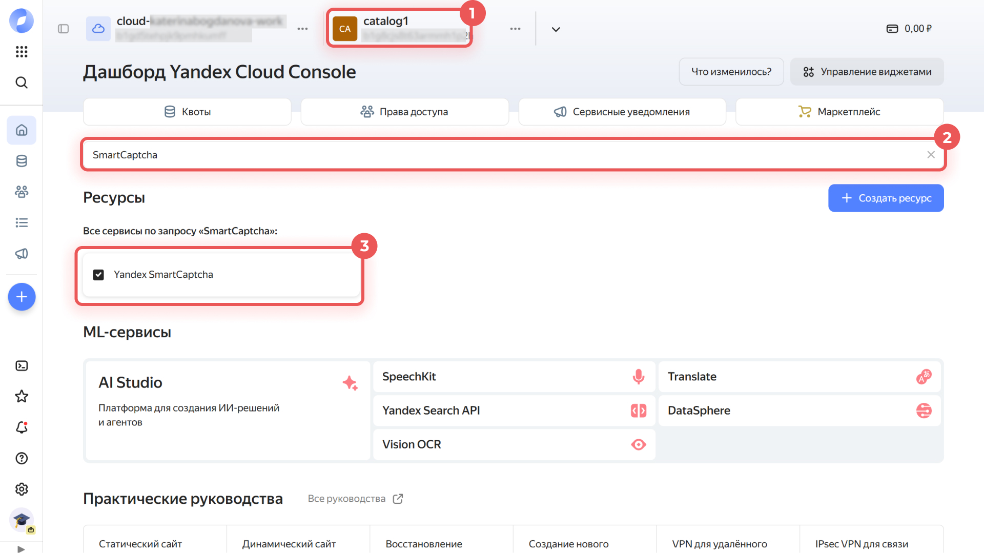Toggle the Yandex SmartCaptcha checkbox
This screenshot has height=553, width=984.
[98, 275]
